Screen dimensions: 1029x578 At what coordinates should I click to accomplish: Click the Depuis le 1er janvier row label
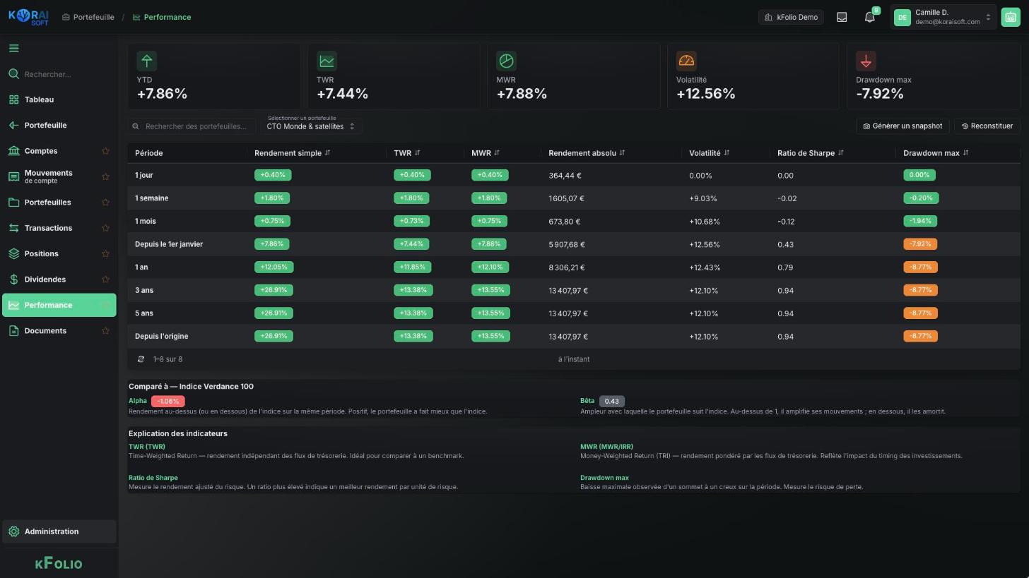point(169,244)
